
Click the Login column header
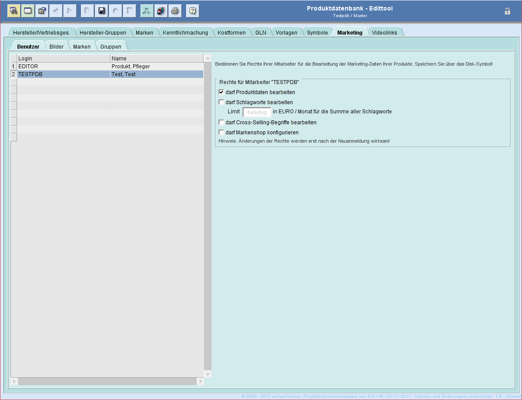pyautogui.click(x=63, y=59)
